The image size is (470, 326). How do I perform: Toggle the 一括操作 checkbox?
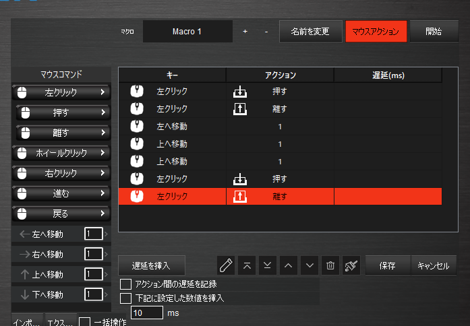pyautogui.click(x=85, y=322)
